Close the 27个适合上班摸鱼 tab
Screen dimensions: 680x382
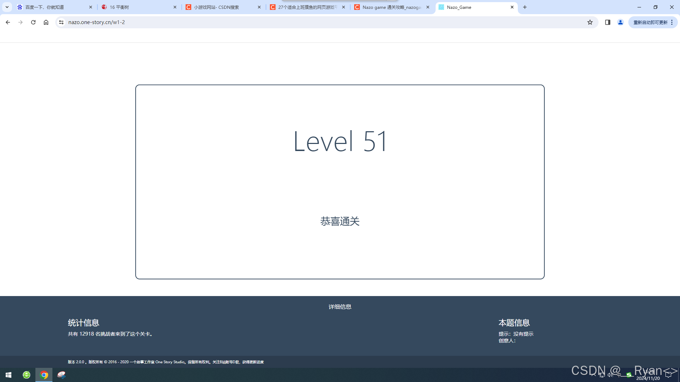click(x=343, y=7)
